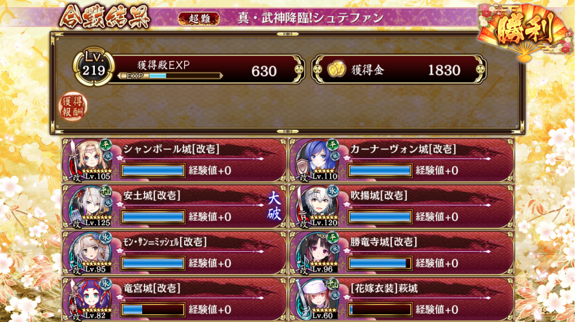The height and width of the screenshot is (322, 576).
Task: Click the 獲得報酬 red seal icon
Action: (73, 107)
